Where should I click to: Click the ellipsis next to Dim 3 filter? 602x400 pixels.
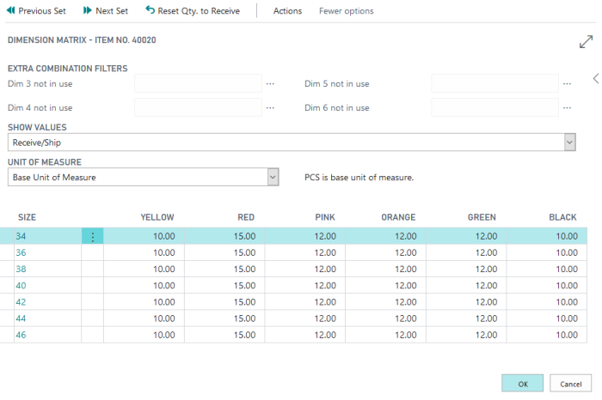pos(271,84)
